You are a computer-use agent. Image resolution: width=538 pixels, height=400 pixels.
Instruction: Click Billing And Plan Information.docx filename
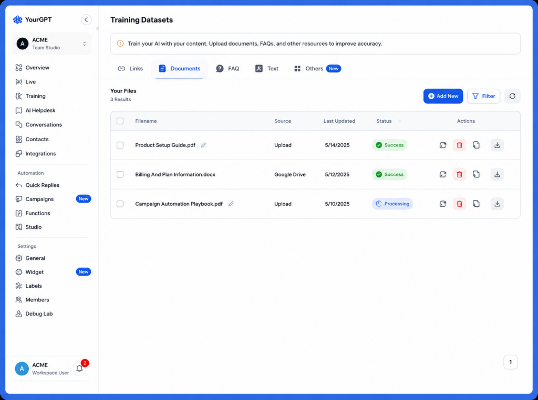[175, 174]
